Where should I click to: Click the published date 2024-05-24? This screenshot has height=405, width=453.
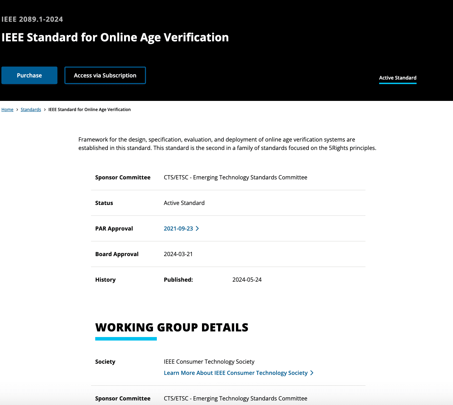click(x=247, y=280)
